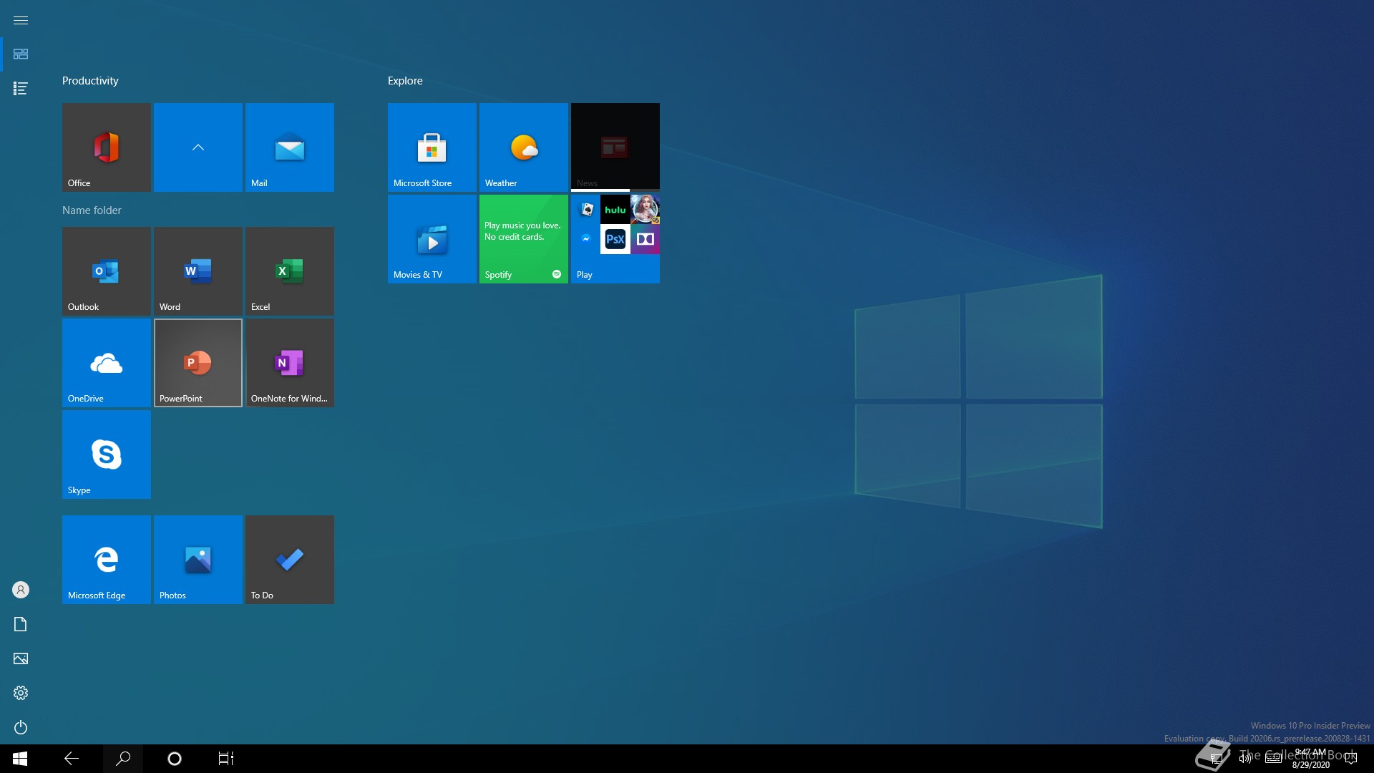1374x773 pixels.
Task: Start PowerPoint from its tile
Action: [198, 362]
